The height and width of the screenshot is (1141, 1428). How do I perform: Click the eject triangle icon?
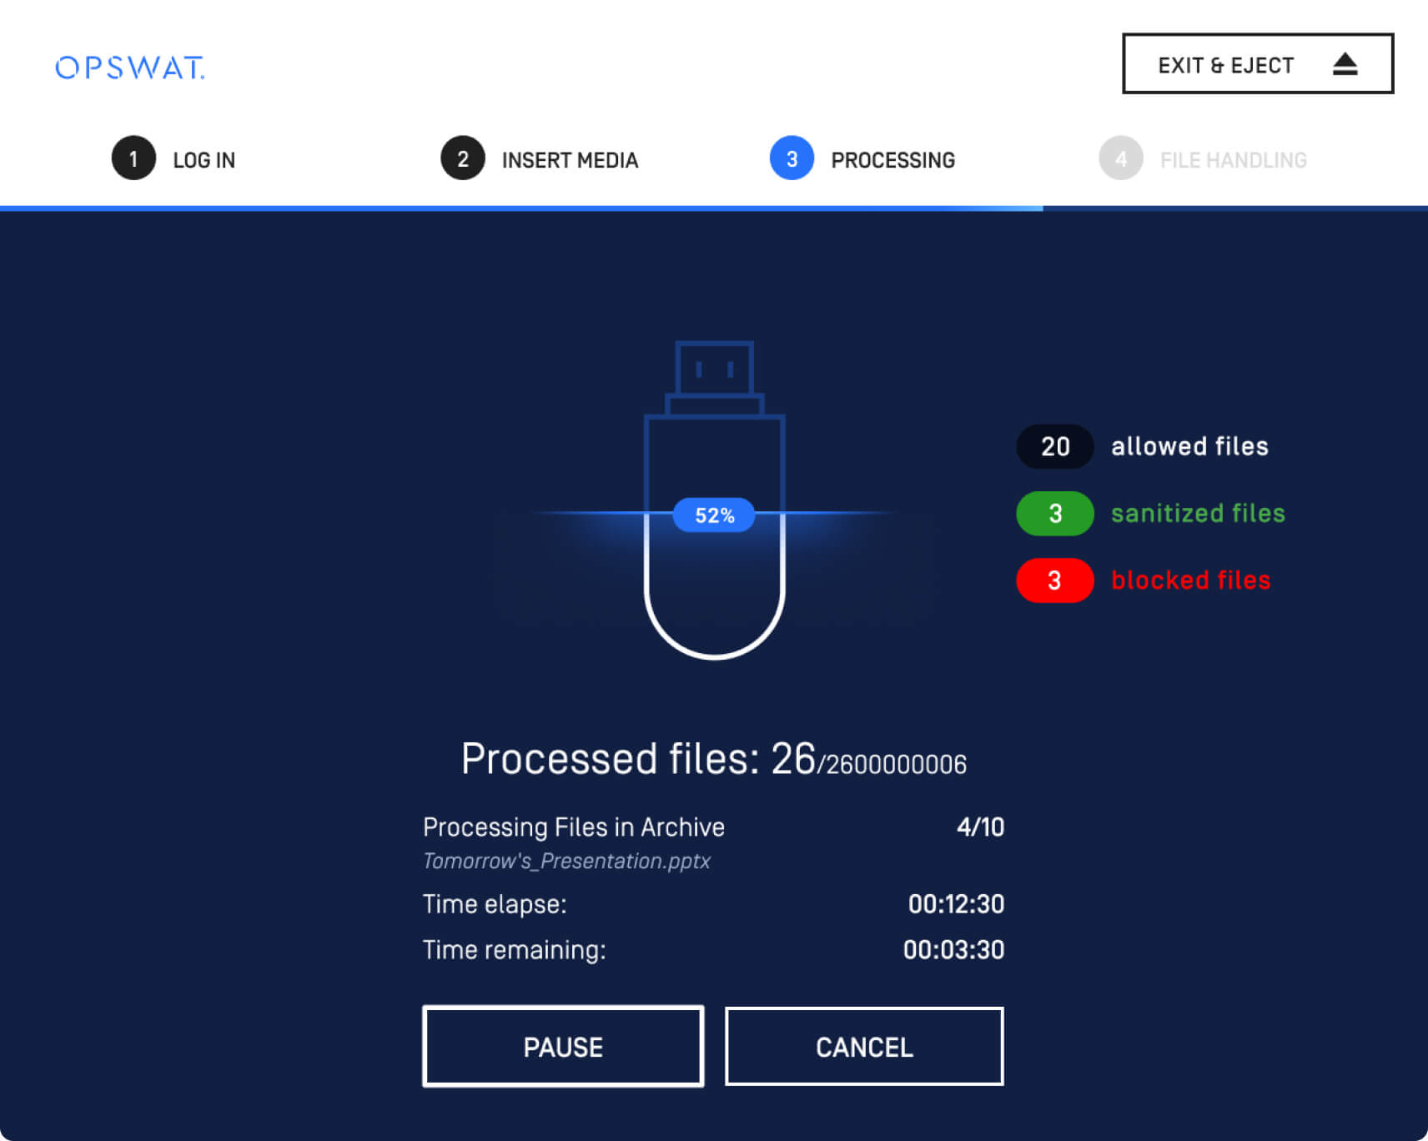(x=1345, y=64)
